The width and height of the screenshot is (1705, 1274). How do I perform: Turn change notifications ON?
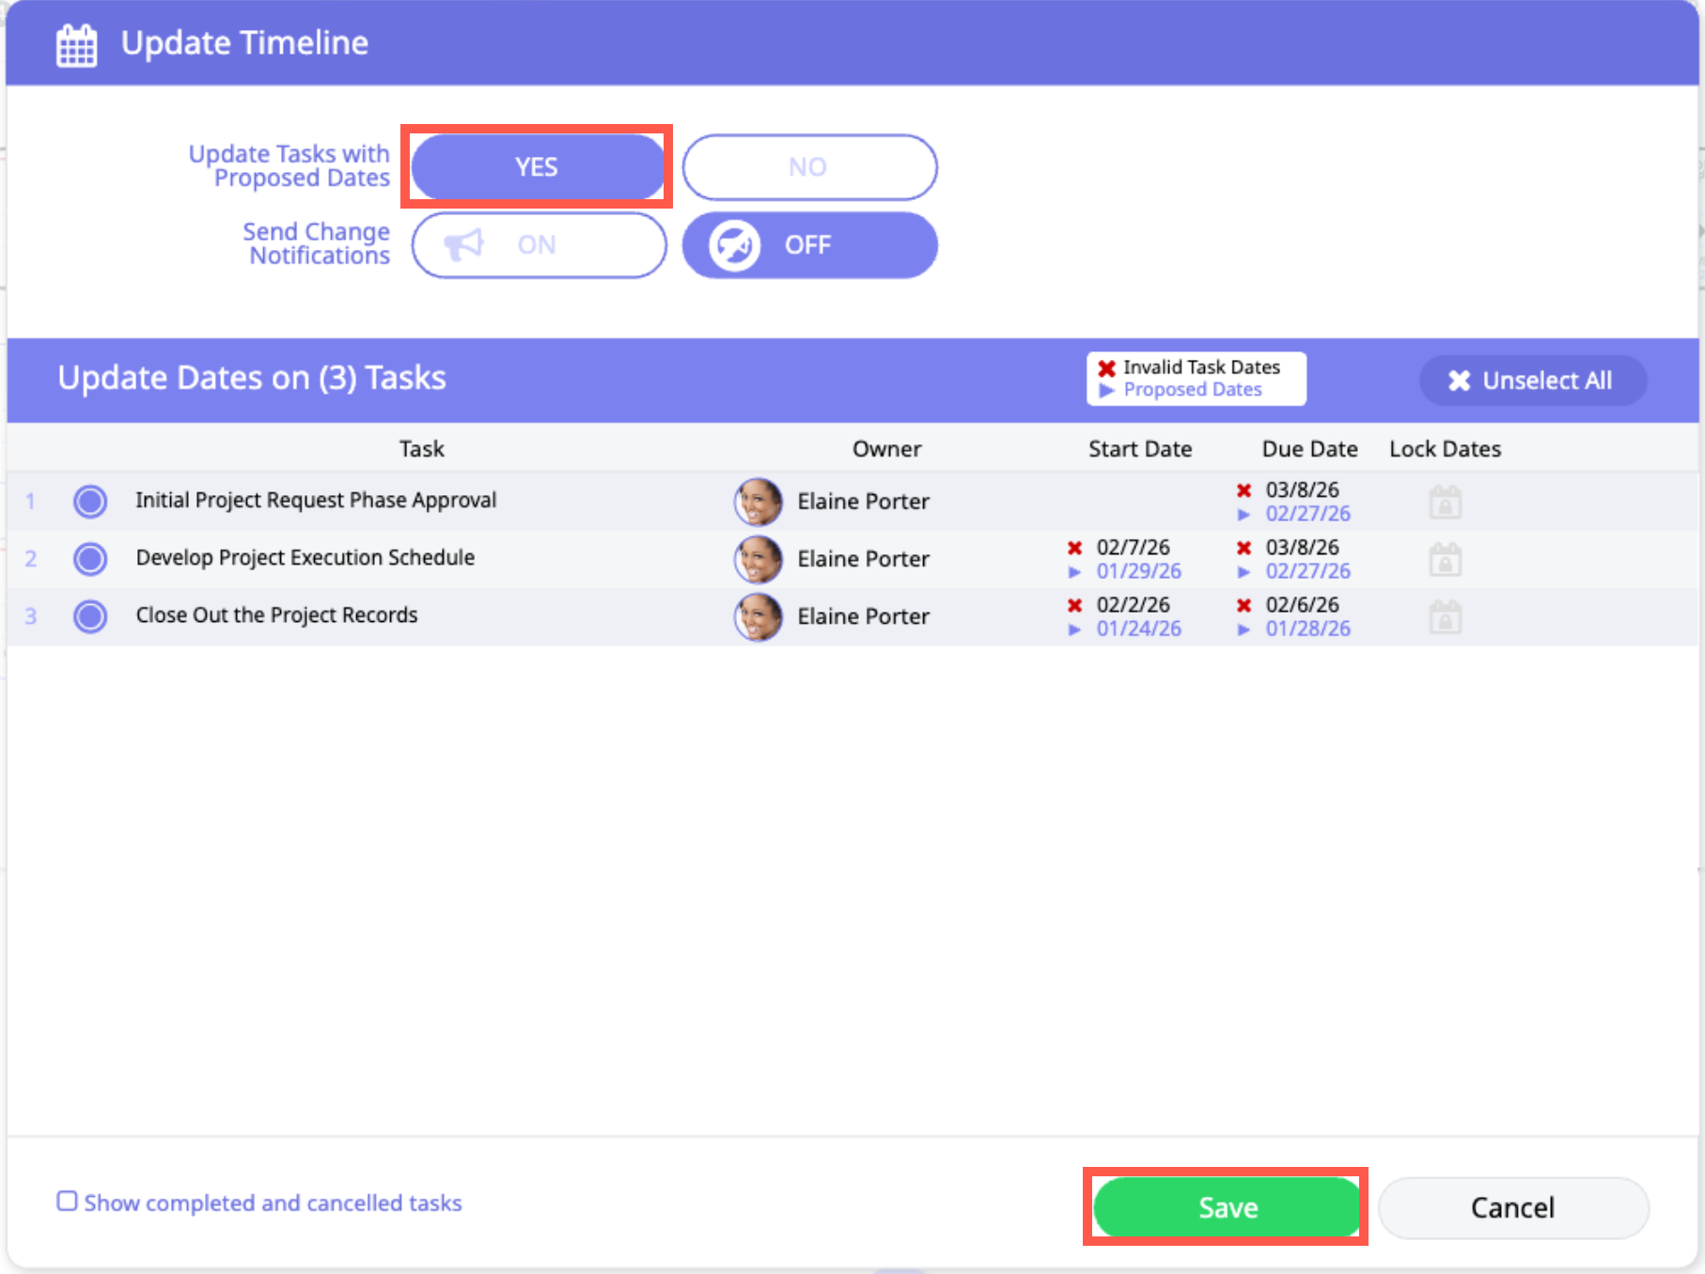tap(539, 245)
